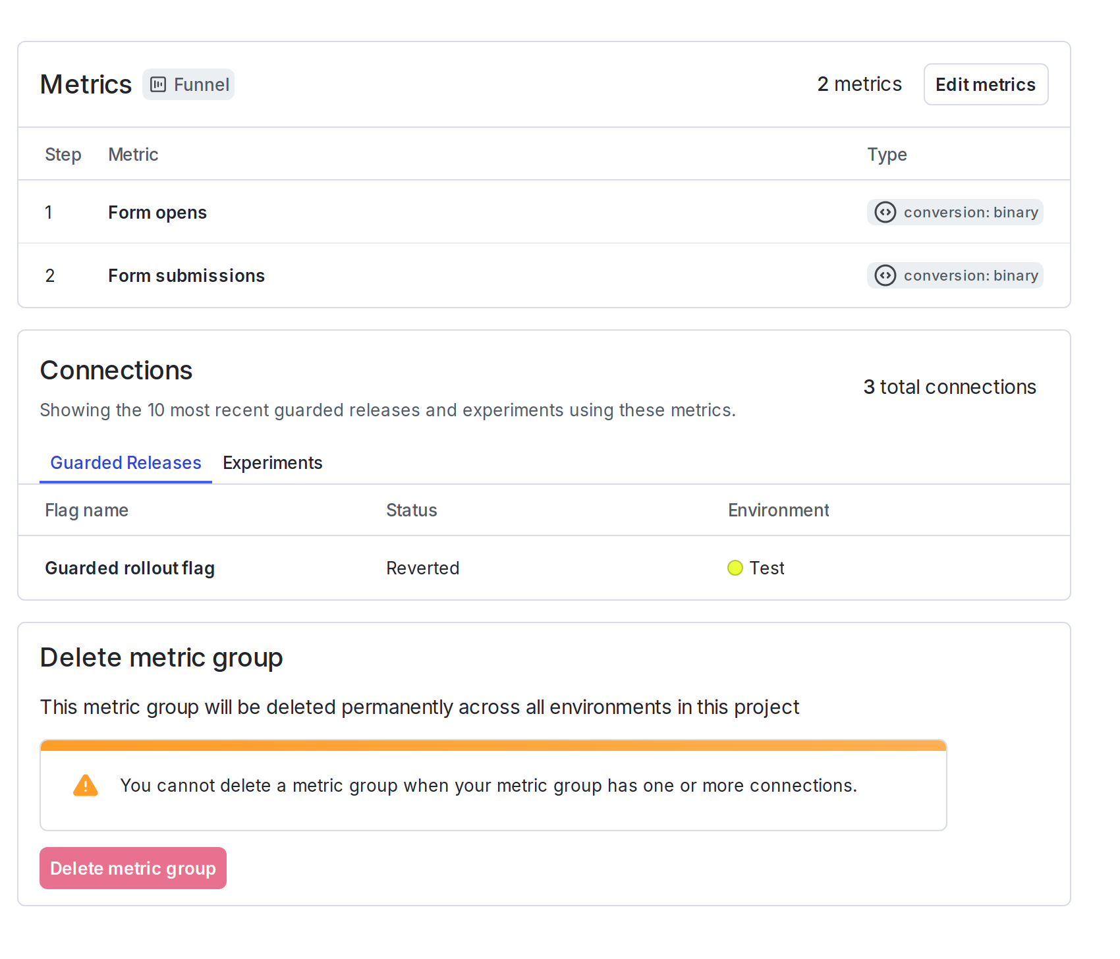Click the orange warning banner bar
1120x959 pixels.
coord(493,746)
